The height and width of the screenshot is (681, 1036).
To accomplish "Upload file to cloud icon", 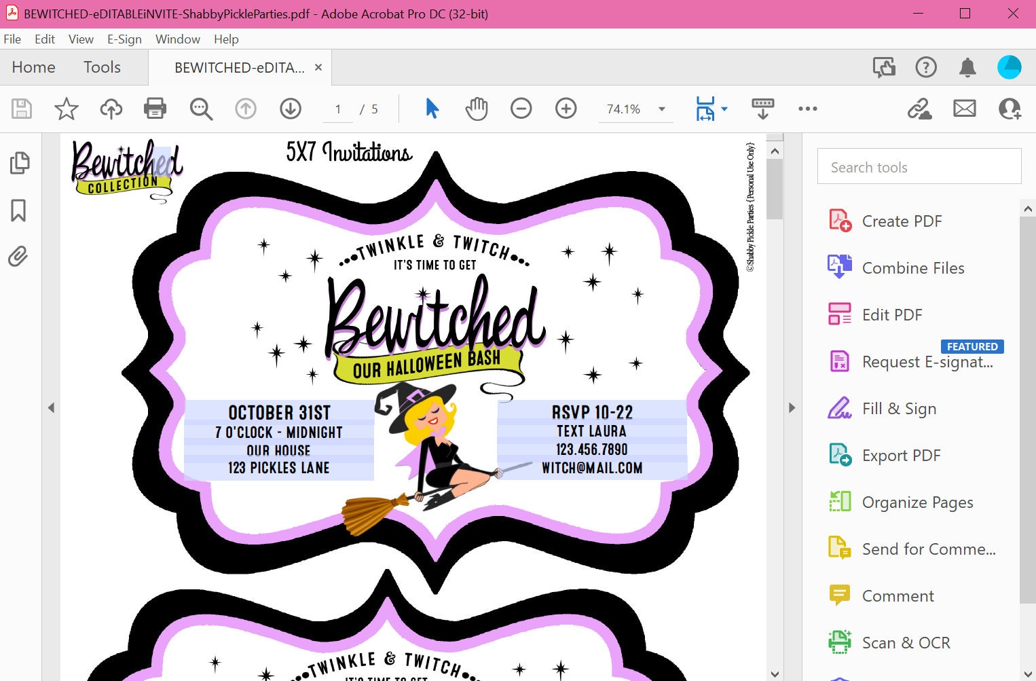I will (x=111, y=109).
